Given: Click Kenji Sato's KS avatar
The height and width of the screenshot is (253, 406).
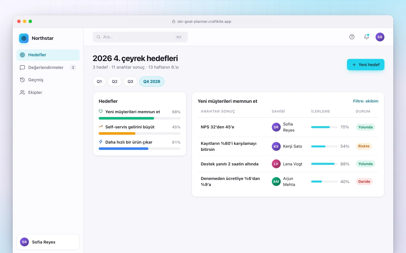Looking at the screenshot, I should coord(276,146).
